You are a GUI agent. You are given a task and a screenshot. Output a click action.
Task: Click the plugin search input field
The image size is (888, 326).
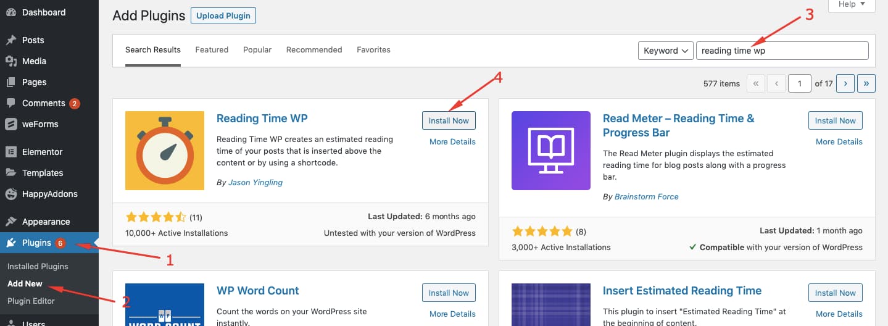(782, 51)
